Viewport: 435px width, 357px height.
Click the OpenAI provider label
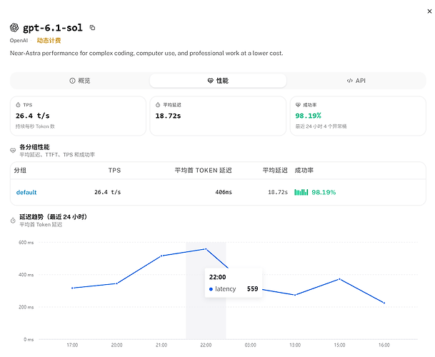[x=19, y=41]
